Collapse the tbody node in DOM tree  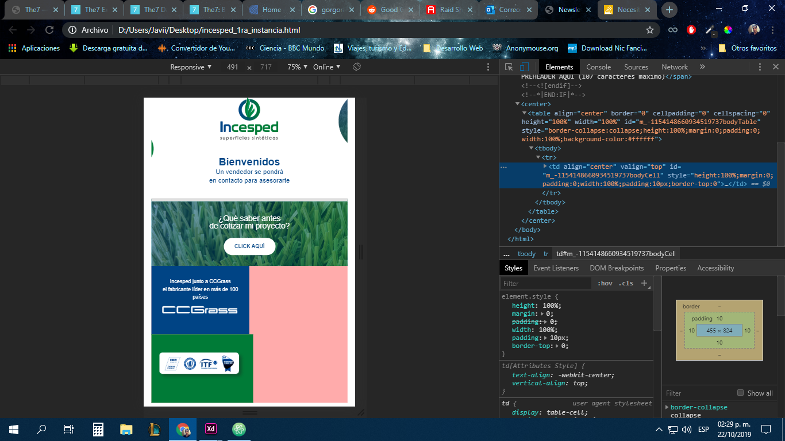[x=531, y=148]
